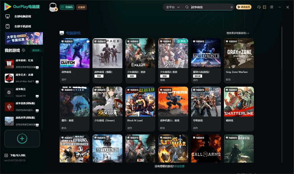Click the yellow mini-window icon in title bar
Viewport: 294px width, 174px height.
pyautogui.click(x=265, y=7)
